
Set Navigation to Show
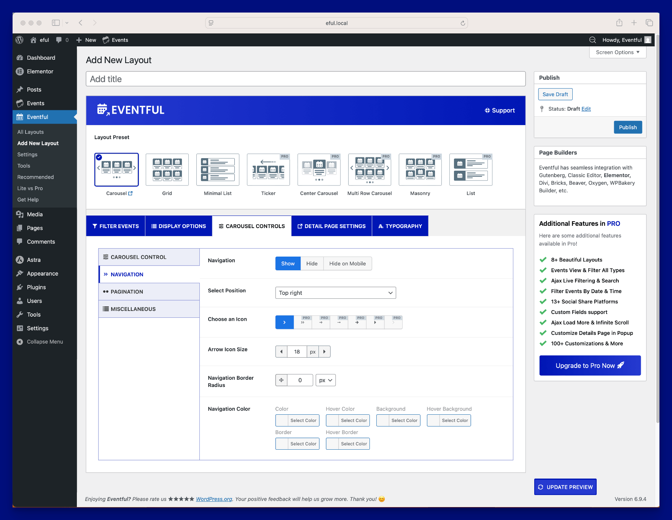point(288,263)
